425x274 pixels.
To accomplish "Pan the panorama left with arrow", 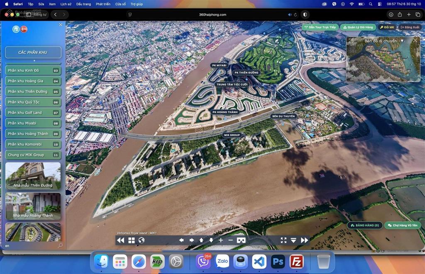I will pos(181,240).
